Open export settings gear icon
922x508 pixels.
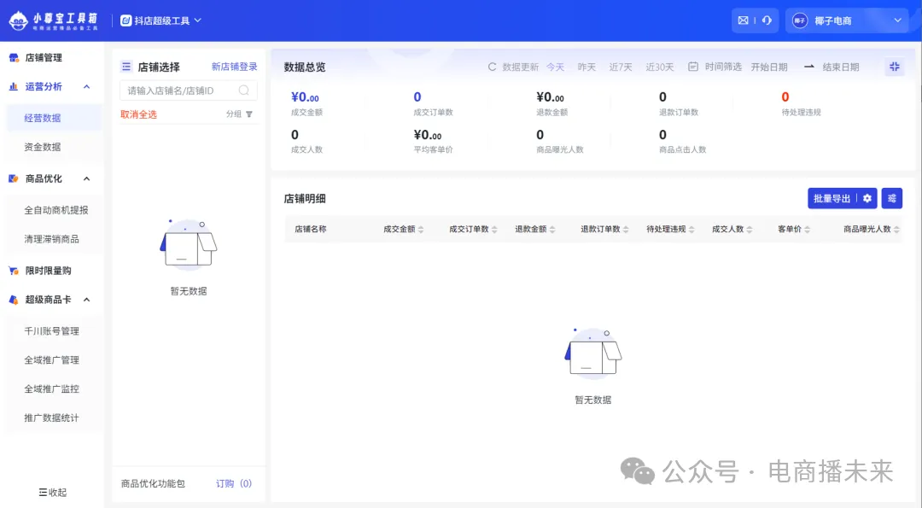pyautogui.click(x=867, y=198)
